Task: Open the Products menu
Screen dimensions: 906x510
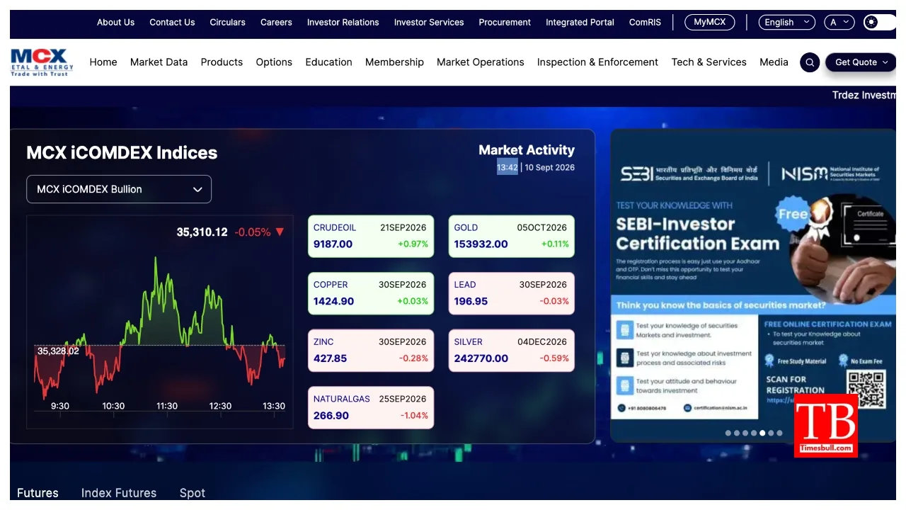Action: click(222, 62)
